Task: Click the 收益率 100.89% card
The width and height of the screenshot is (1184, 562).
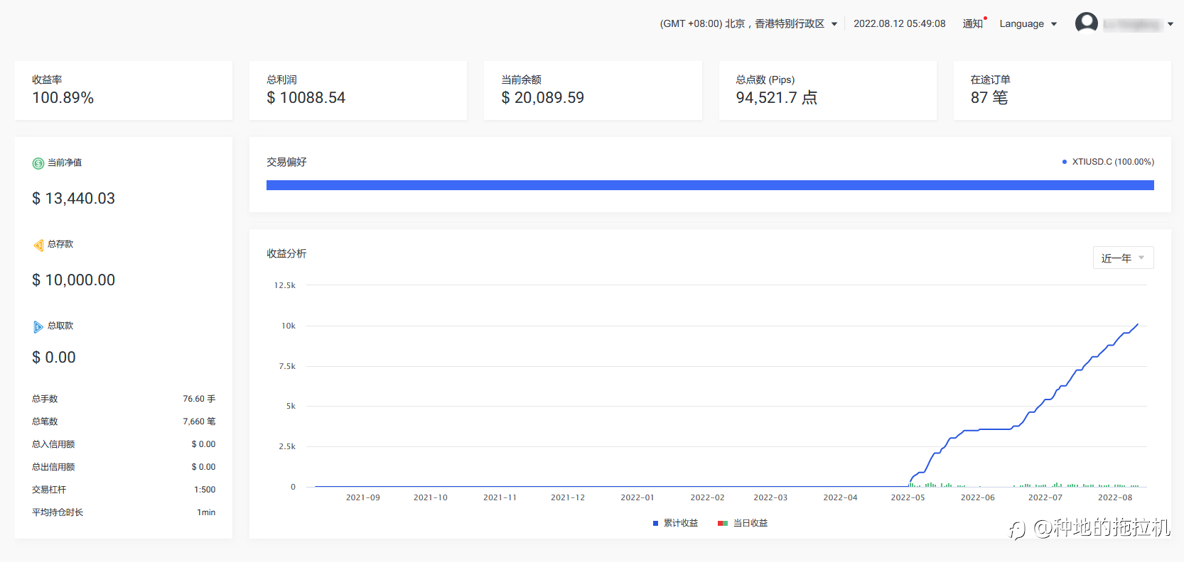Action: click(x=124, y=90)
